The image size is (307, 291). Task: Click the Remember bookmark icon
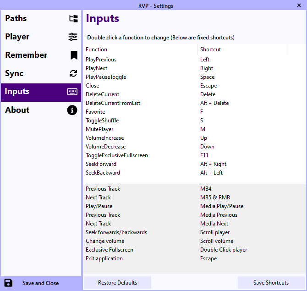pos(73,55)
